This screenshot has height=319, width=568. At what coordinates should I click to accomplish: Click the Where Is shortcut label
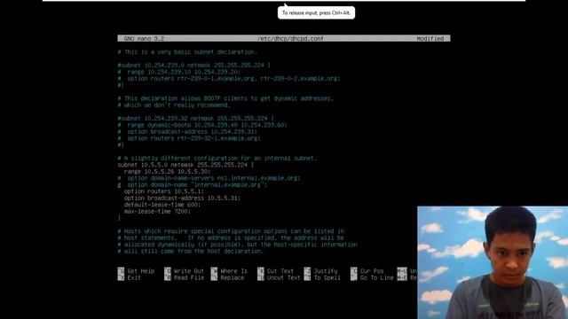[x=234, y=271]
